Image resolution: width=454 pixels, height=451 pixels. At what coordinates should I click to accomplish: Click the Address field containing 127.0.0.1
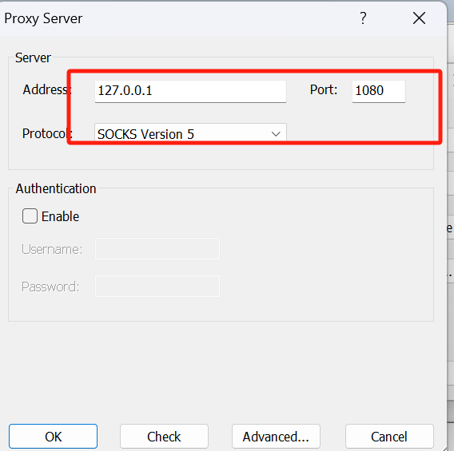(190, 91)
